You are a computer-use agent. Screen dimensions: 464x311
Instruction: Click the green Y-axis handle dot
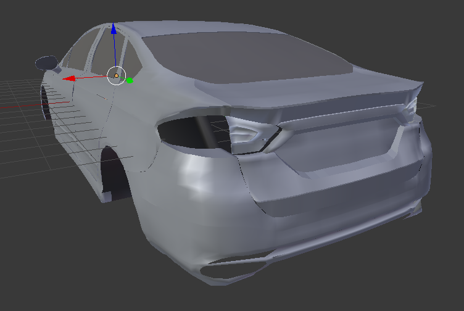pos(130,80)
